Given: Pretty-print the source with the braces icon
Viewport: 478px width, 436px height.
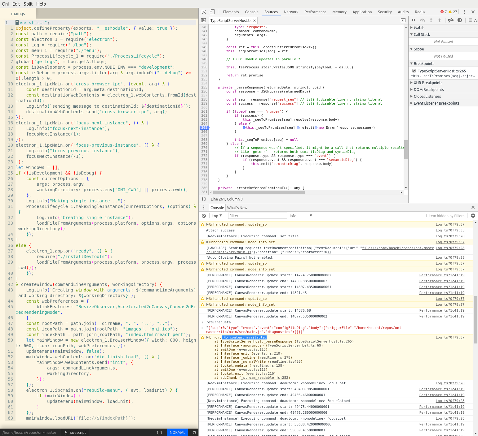Looking at the screenshot, I should pos(204,199).
